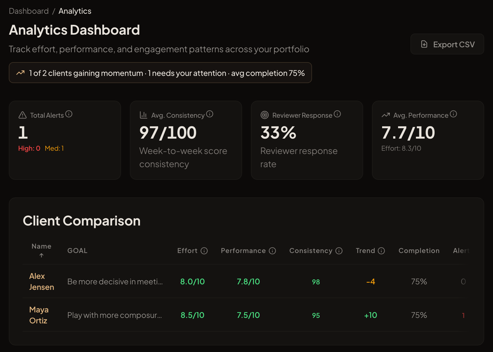Click consistency value 98
Image resolution: width=493 pixels, height=352 pixels.
[x=316, y=282]
